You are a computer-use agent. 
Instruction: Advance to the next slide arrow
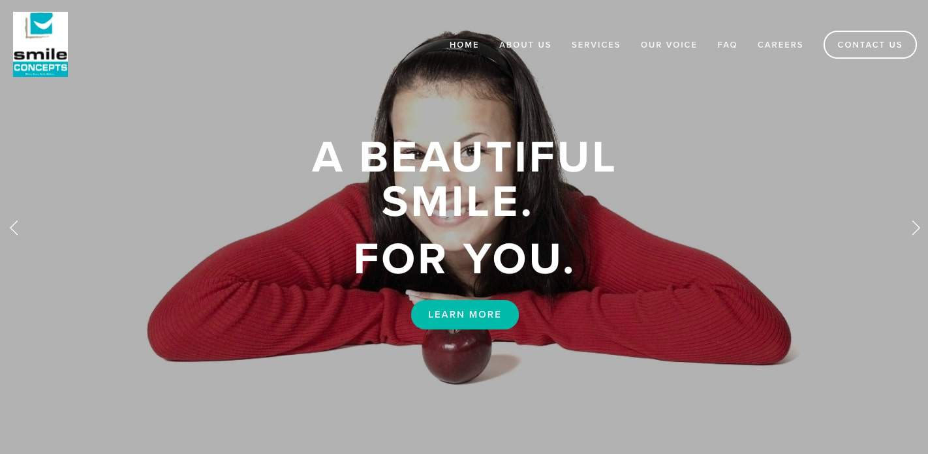pyautogui.click(x=916, y=228)
